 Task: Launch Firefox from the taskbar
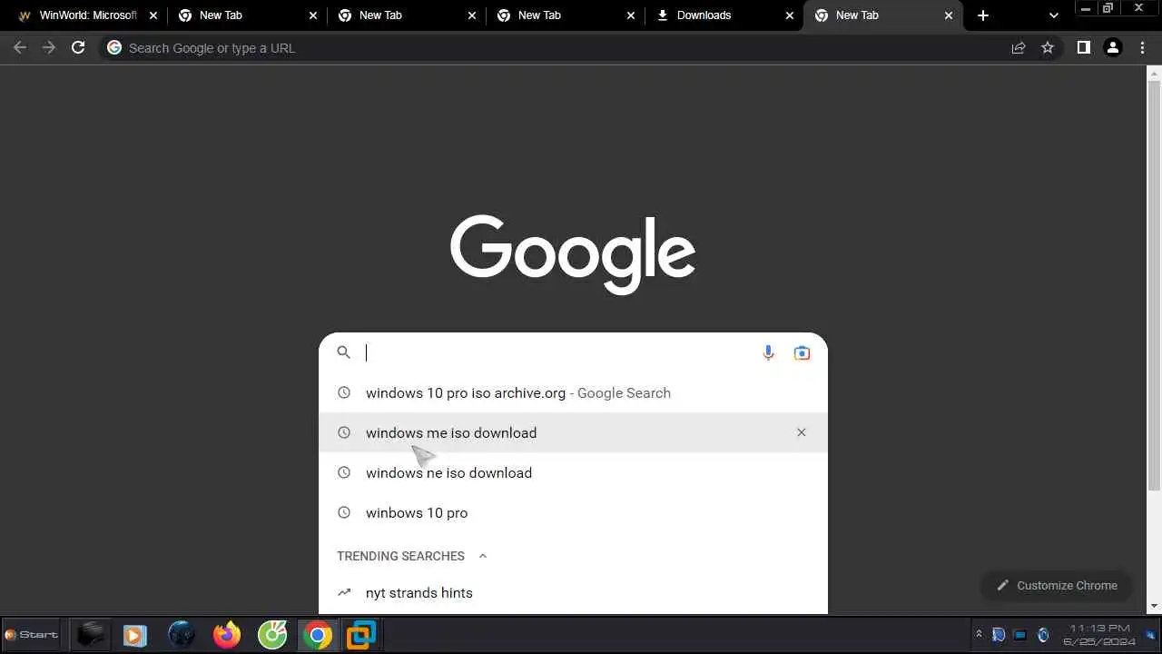click(227, 635)
